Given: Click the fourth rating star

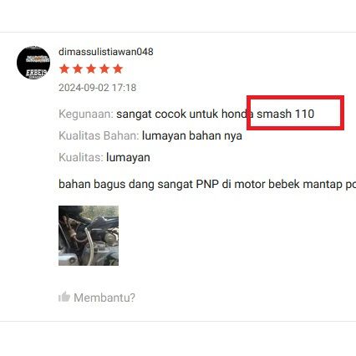Looking at the screenshot, I should pos(104,69).
